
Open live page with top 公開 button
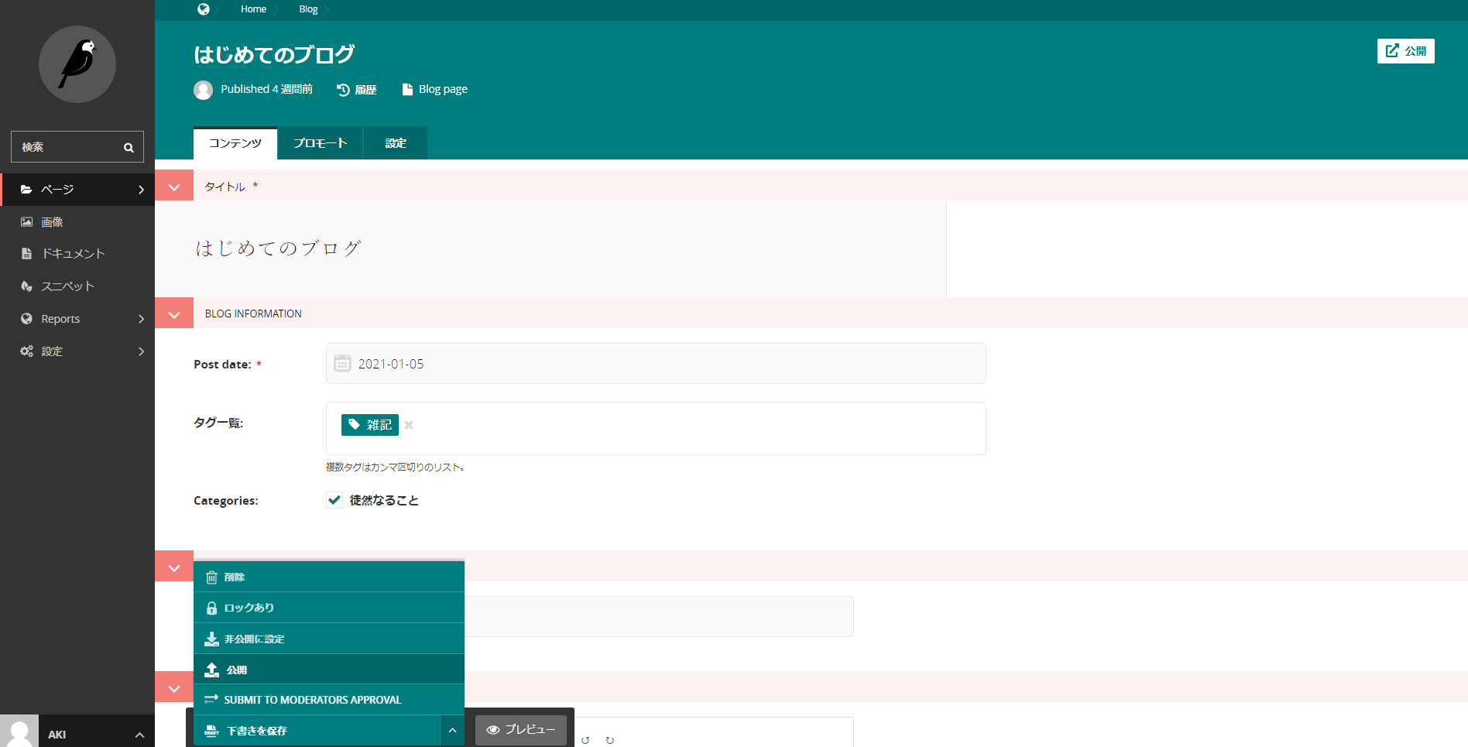click(x=1405, y=51)
